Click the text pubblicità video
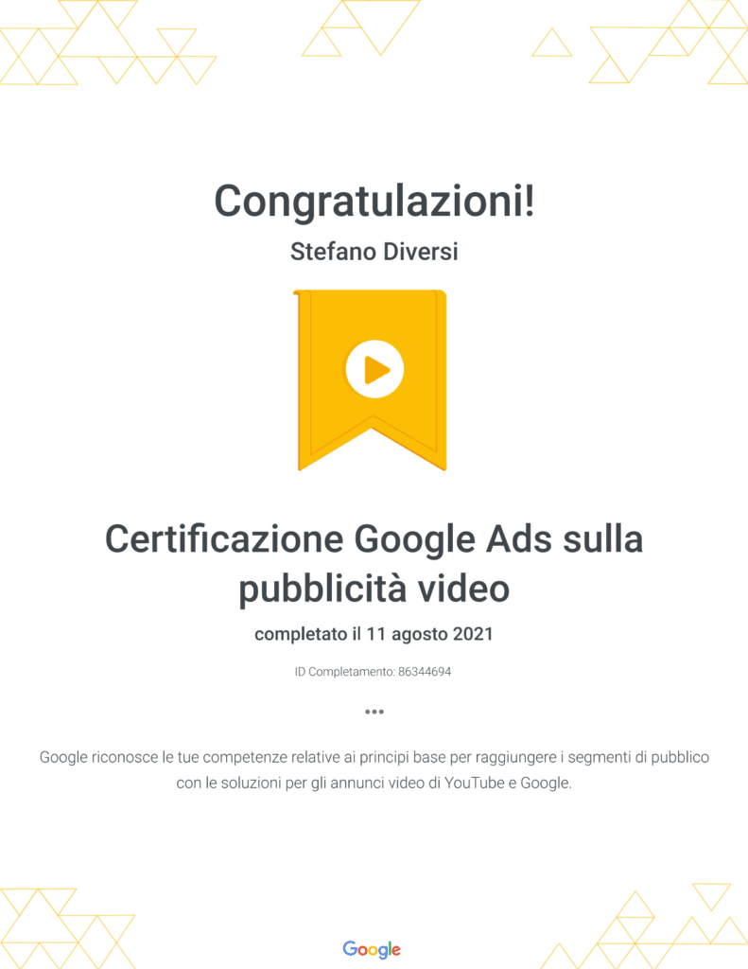 click(x=374, y=589)
